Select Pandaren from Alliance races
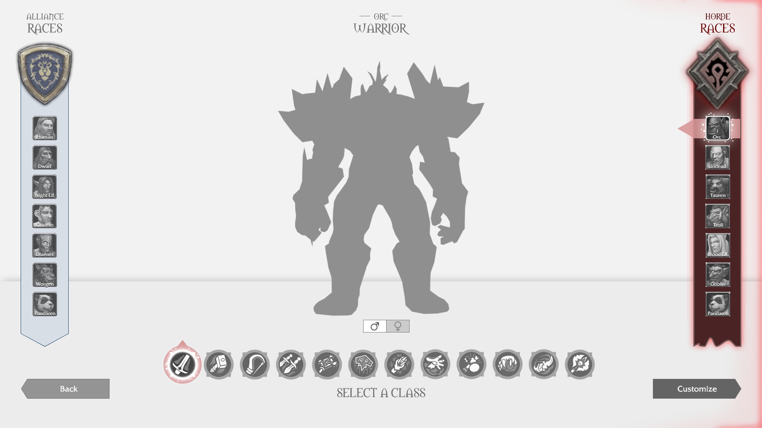 44,304
